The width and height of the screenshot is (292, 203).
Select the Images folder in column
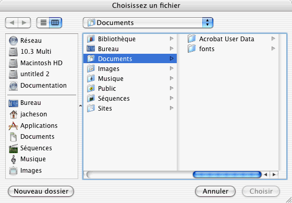tap(130, 68)
